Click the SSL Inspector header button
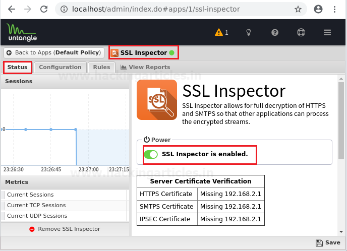Image resolution: width=347 pixels, height=251 pixels. pyautogui.click(x=144, y=52)
